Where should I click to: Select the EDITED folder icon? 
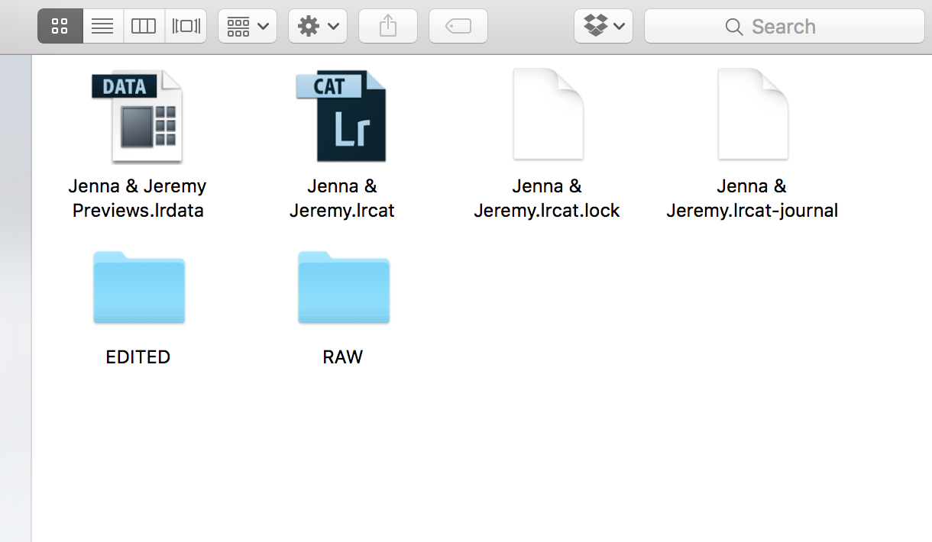tap(138, 287)
